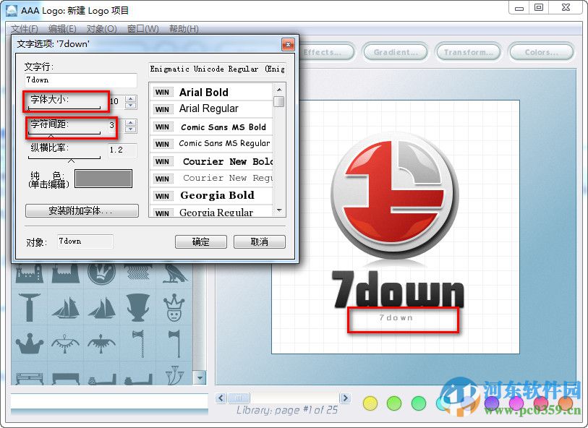Select the pillar column shape
The height and width of the screenshot is (428, 588).
pyautogui.click(x=29, y=308)
